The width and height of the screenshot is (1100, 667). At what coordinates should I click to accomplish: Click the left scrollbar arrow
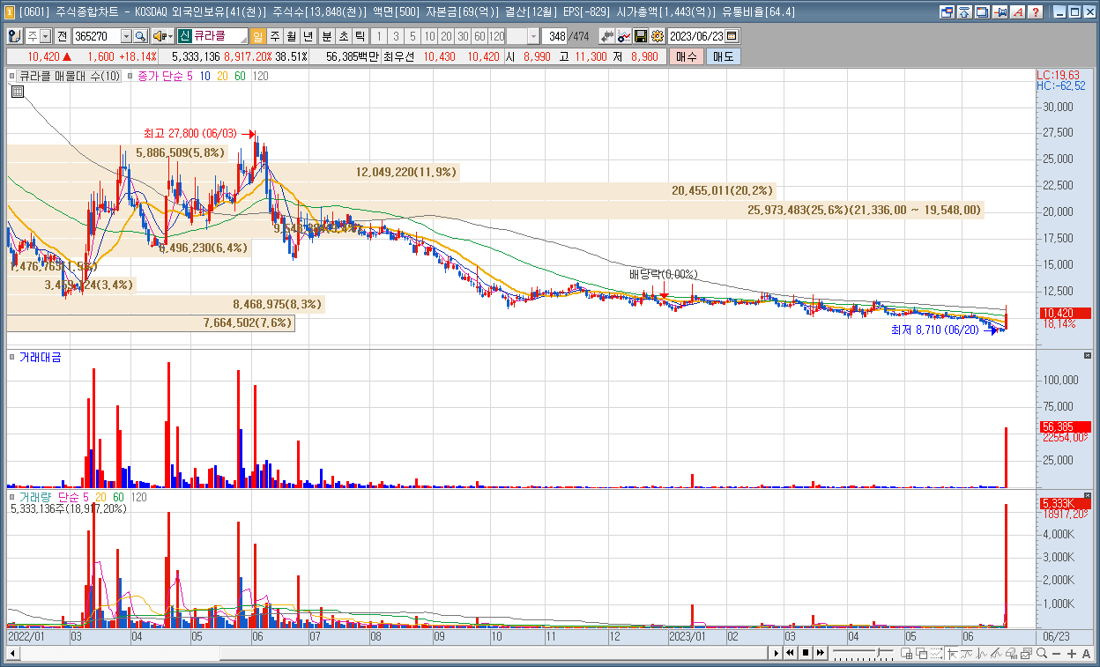(x=13, y=653)
